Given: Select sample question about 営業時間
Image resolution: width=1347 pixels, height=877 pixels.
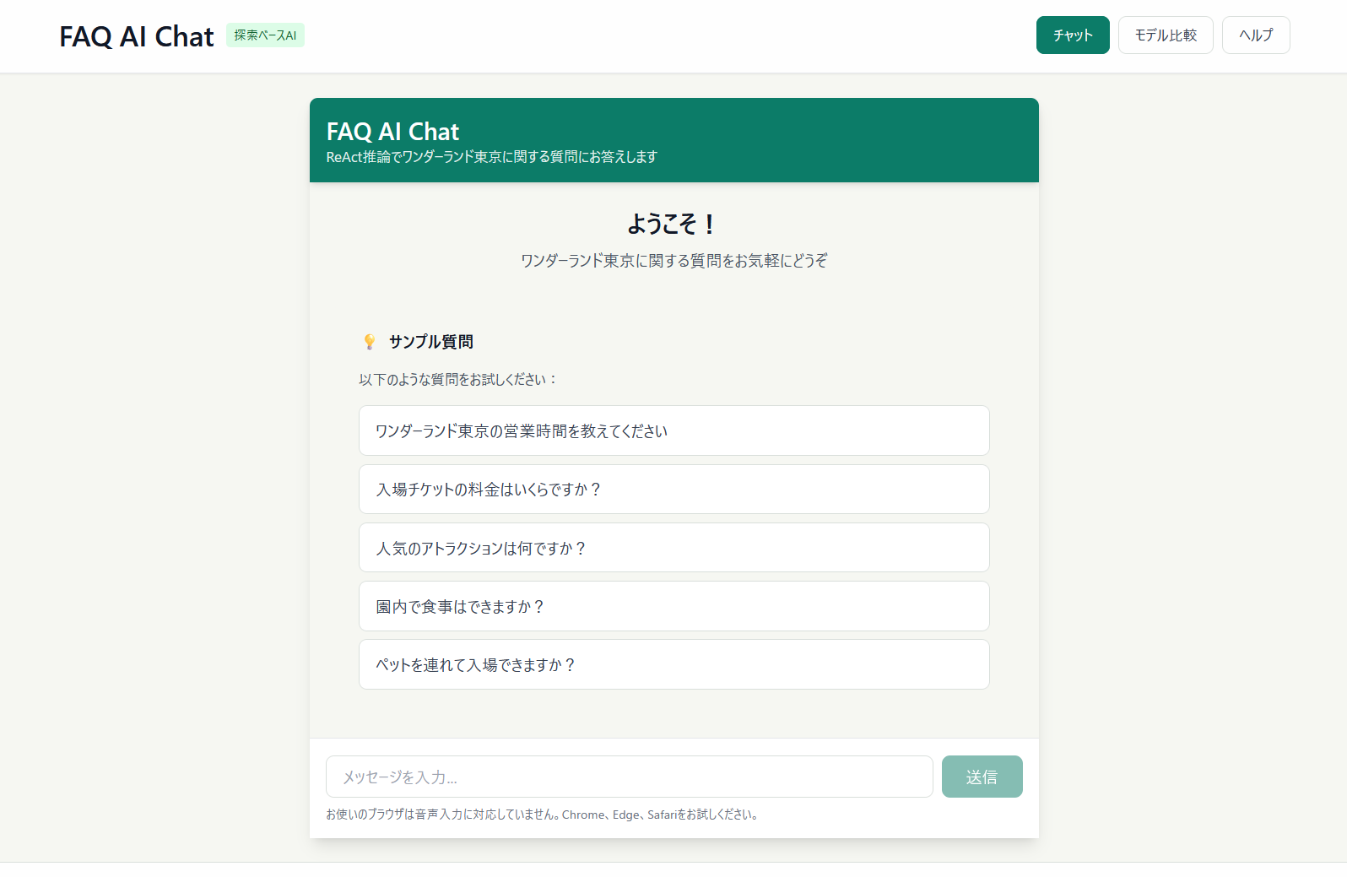Looking at the screenshot, I should point(673,430).
